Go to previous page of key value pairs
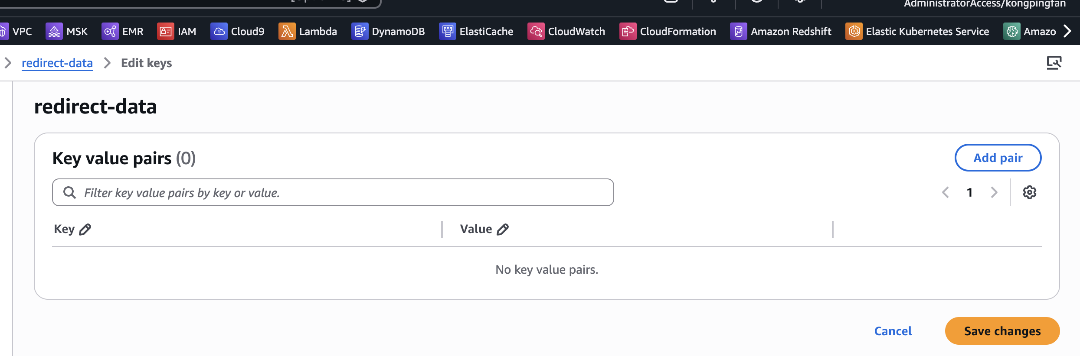The width and height of the screenshot is (1080, 356). pyautogui.click(x=946, y=192)
